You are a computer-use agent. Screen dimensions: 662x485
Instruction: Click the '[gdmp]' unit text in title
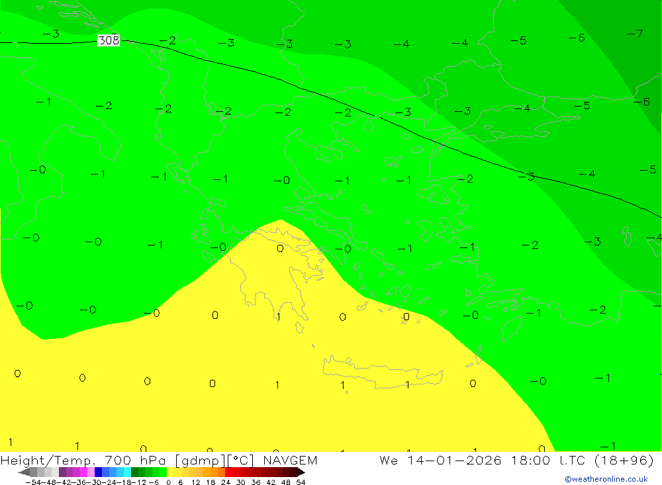point(200,460)
